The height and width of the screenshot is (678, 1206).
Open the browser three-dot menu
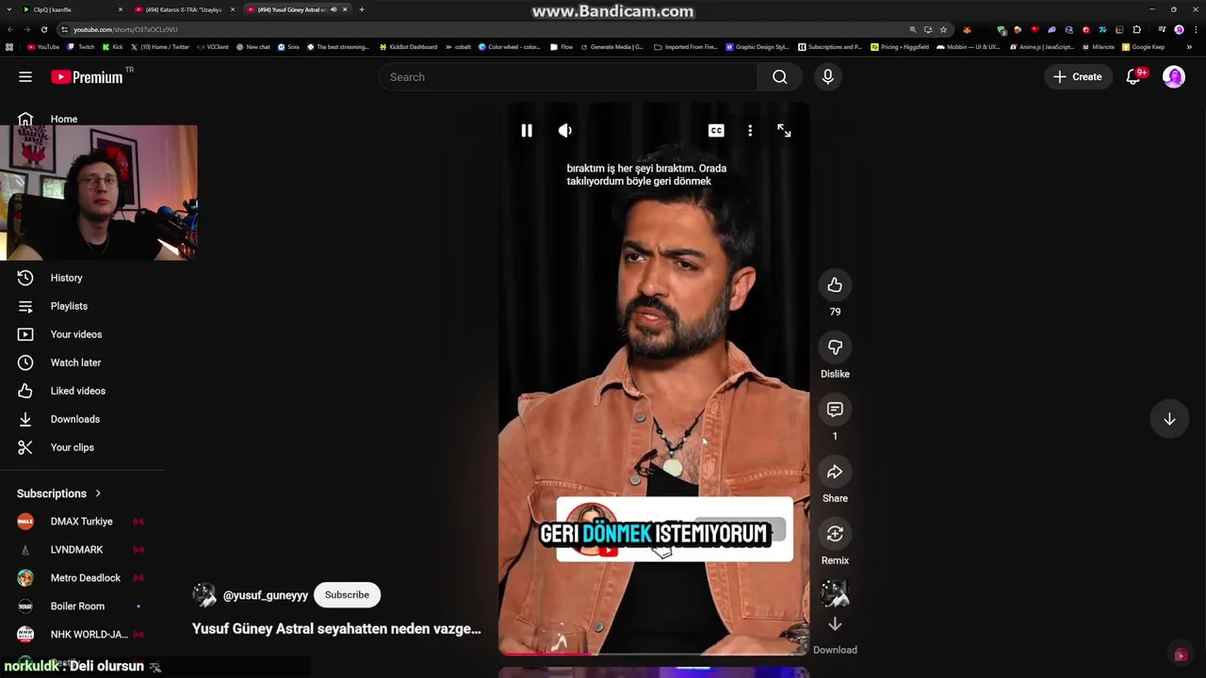1194,29
